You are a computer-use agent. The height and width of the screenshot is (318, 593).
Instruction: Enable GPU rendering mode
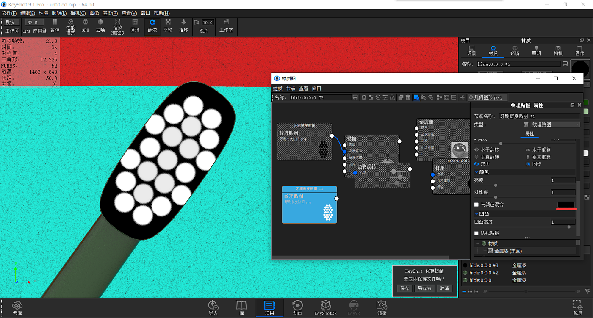pyautogui.click(x=85, y=26)
